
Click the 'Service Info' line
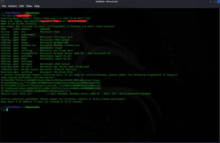76,94
